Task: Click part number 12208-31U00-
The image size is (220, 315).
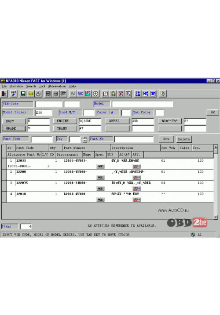Action: (x=76, y=183)
